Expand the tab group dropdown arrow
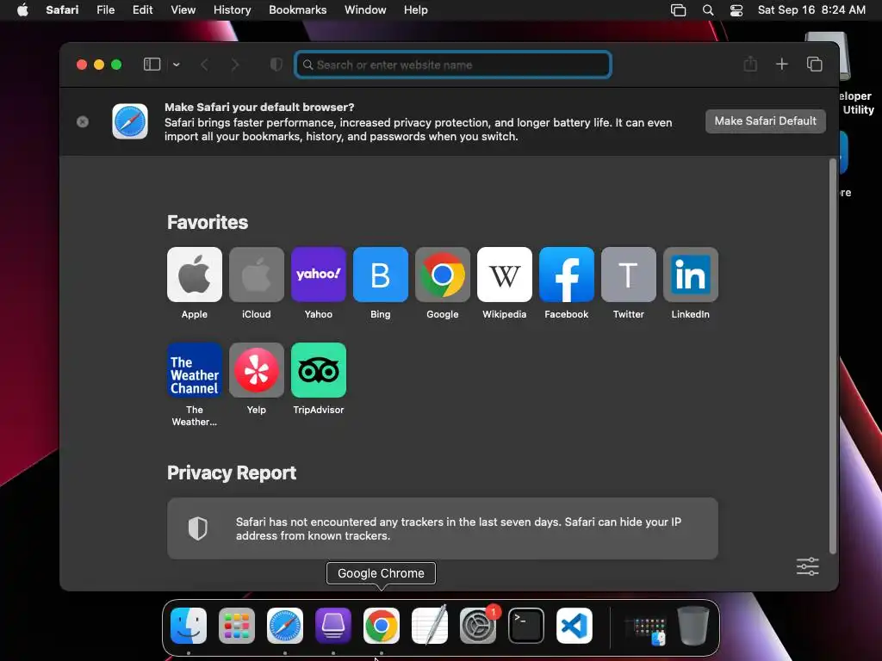882x661 pixels. point(176,65)
